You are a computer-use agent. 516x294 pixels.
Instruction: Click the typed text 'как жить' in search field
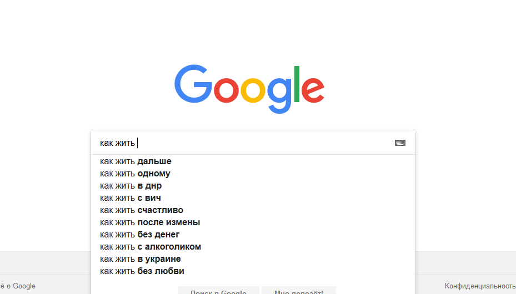tap(118, 143)
